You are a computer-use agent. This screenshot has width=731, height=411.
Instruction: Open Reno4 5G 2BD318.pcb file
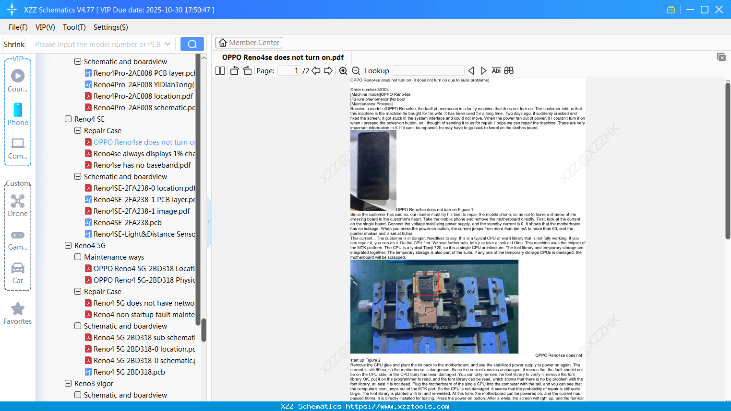pos(130,372)
